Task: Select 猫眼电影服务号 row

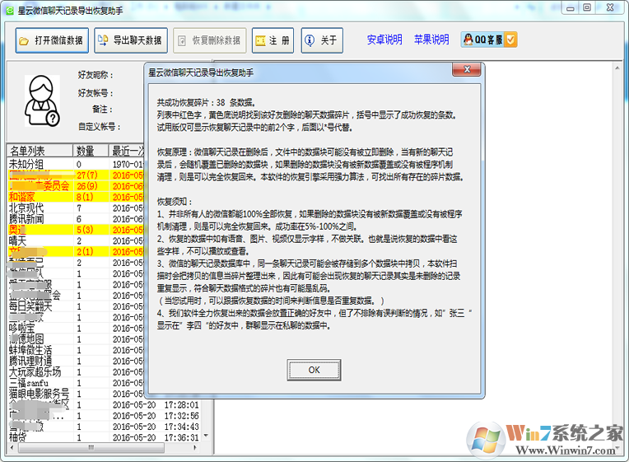Action: tap(76, 394)
